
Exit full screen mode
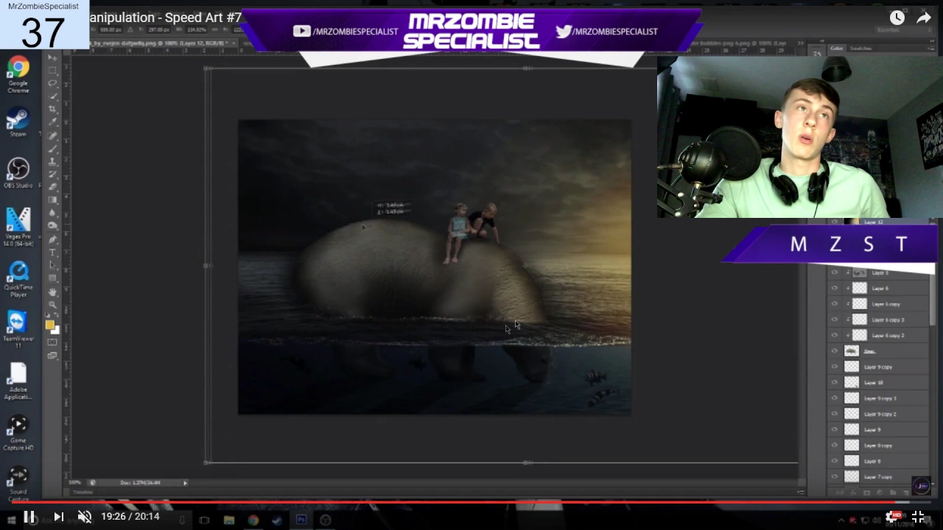[918, 517]
